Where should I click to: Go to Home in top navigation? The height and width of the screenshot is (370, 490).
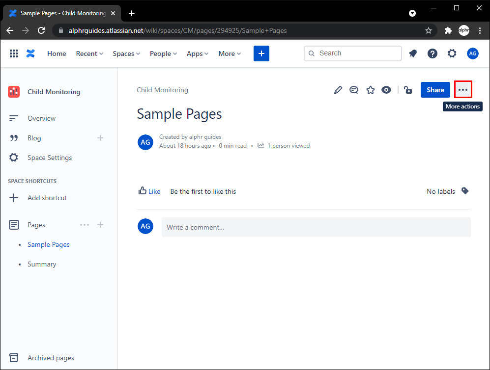pos(57,53)
